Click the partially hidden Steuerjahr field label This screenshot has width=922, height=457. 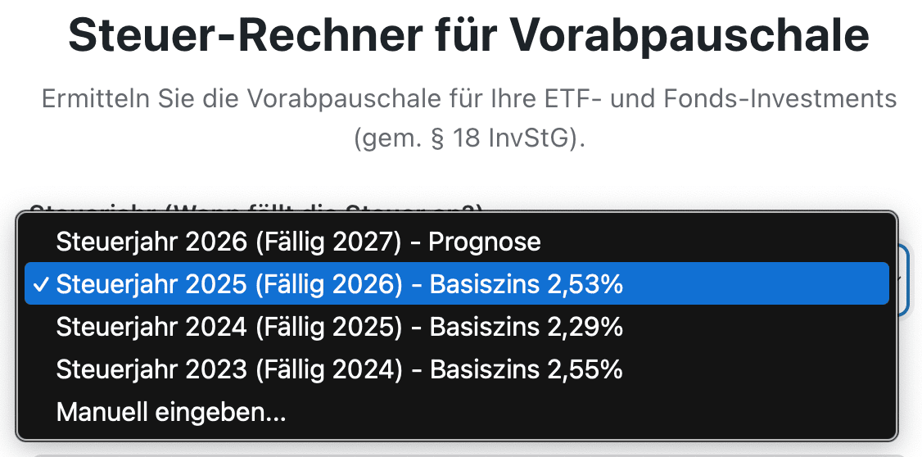[255, 206]
